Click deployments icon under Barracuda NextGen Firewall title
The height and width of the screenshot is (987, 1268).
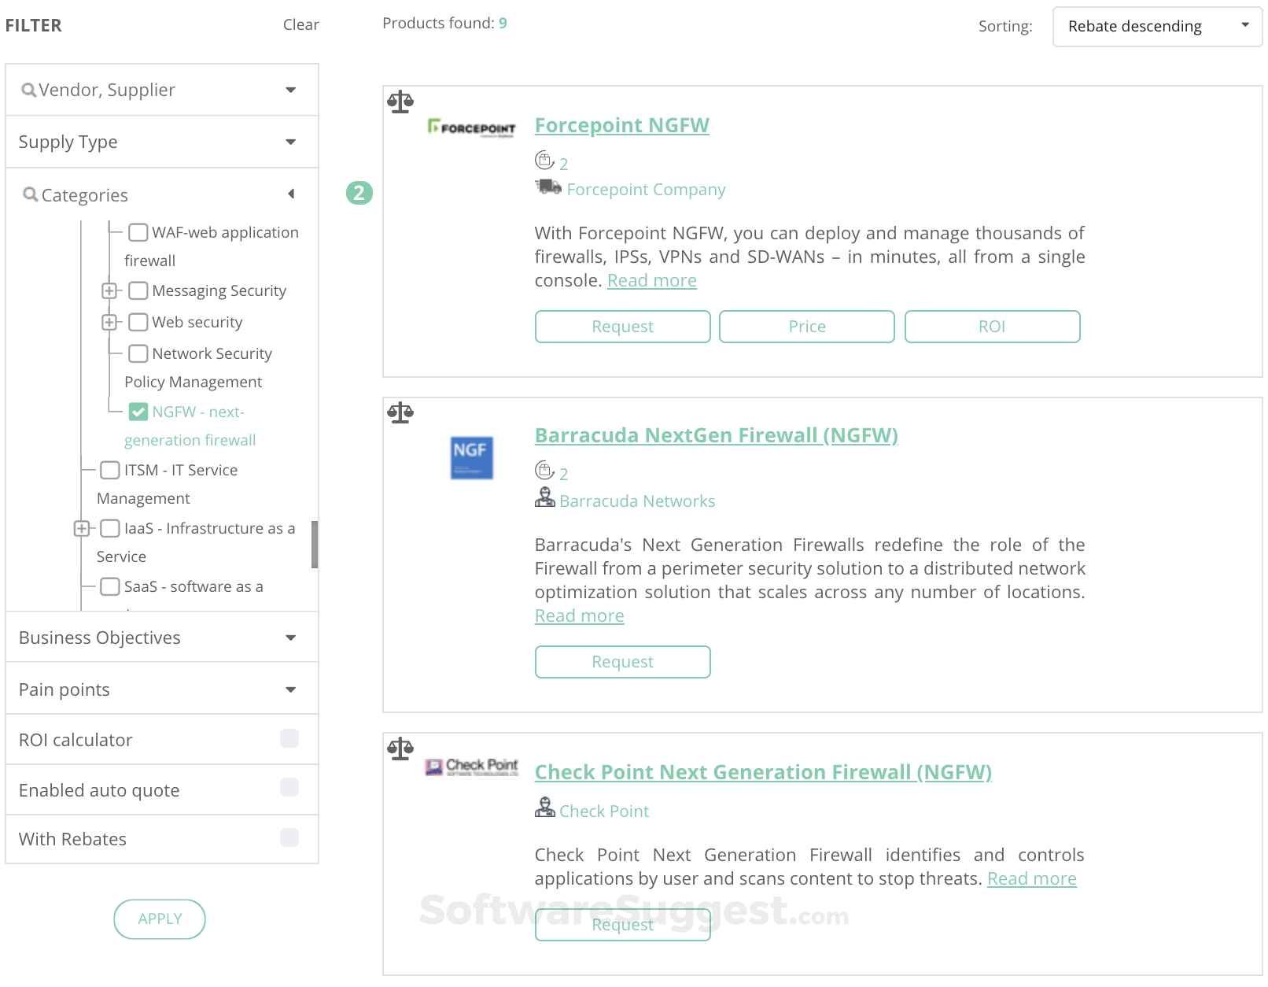point(544,471)
